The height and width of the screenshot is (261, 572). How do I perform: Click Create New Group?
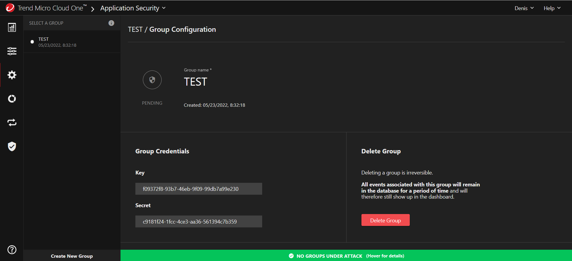72,256
